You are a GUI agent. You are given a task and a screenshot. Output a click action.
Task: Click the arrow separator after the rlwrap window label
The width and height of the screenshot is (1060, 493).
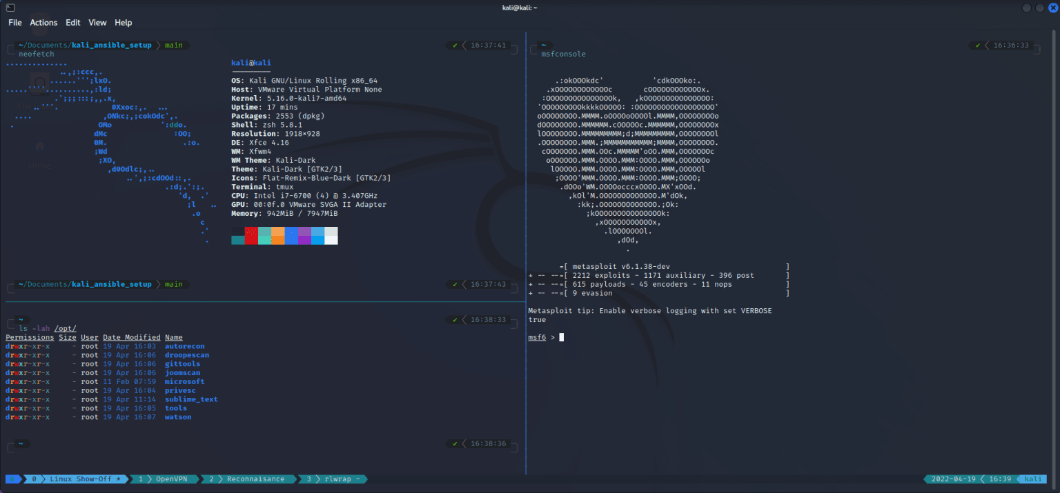366,479
